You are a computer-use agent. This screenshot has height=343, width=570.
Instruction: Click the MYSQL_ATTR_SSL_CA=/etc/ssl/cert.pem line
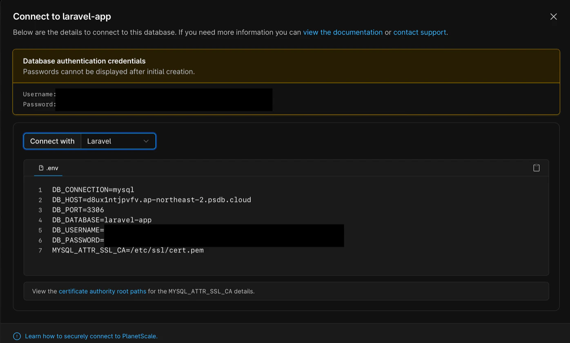(x=128, y=250)
